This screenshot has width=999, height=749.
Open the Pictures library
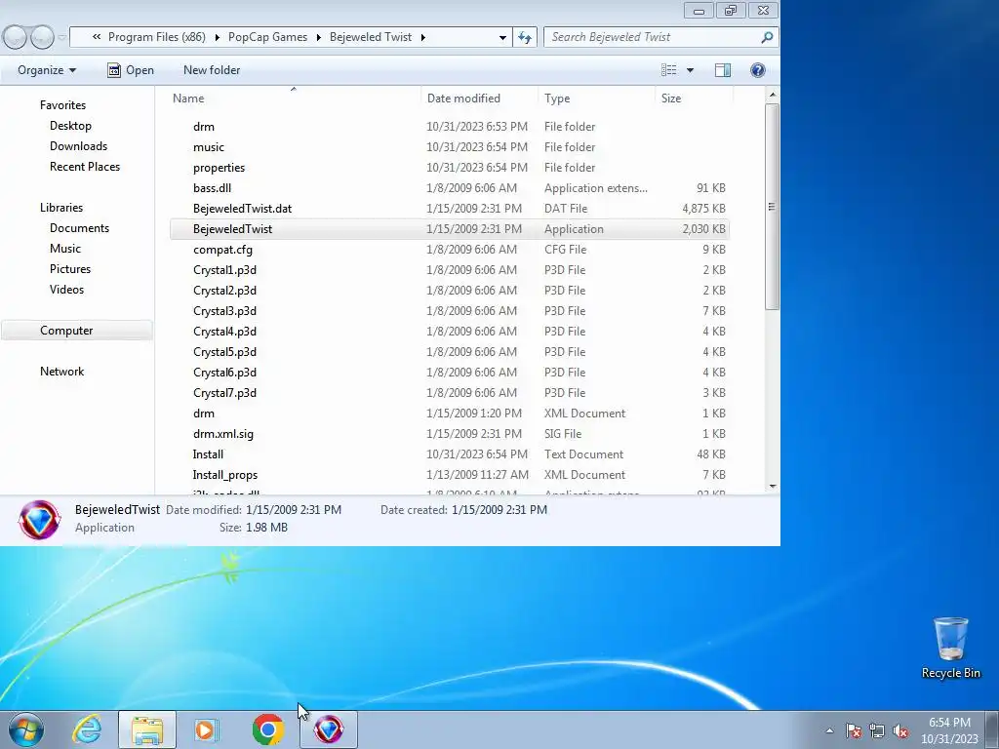click(x=70, y=269)
